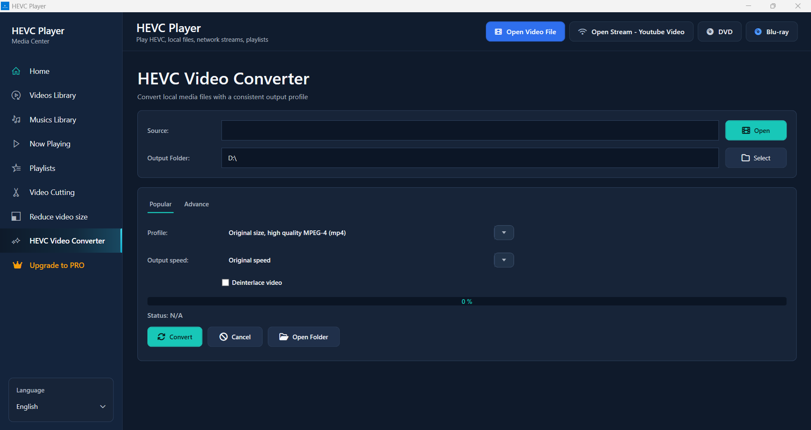Switch to the Popular tab
811x430 pixels.
pyautogui.click(x=161, y=204)
